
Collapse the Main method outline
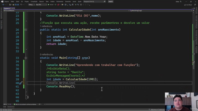click(26, 58)
